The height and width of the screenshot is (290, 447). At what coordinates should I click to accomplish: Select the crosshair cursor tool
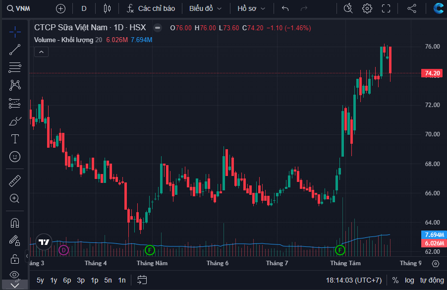[15, 32]
